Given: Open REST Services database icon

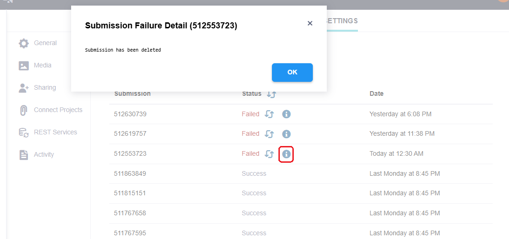Looking at the screenshot, I should pyautogui.click(x=24, y=133).
